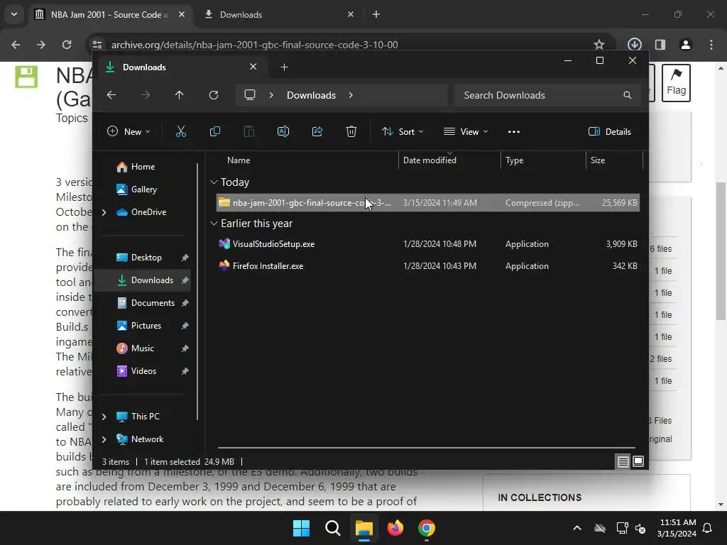This screenshot has height=545, width=727.
Task: Click the Delete trash can icon
Action: pos(351,131)
